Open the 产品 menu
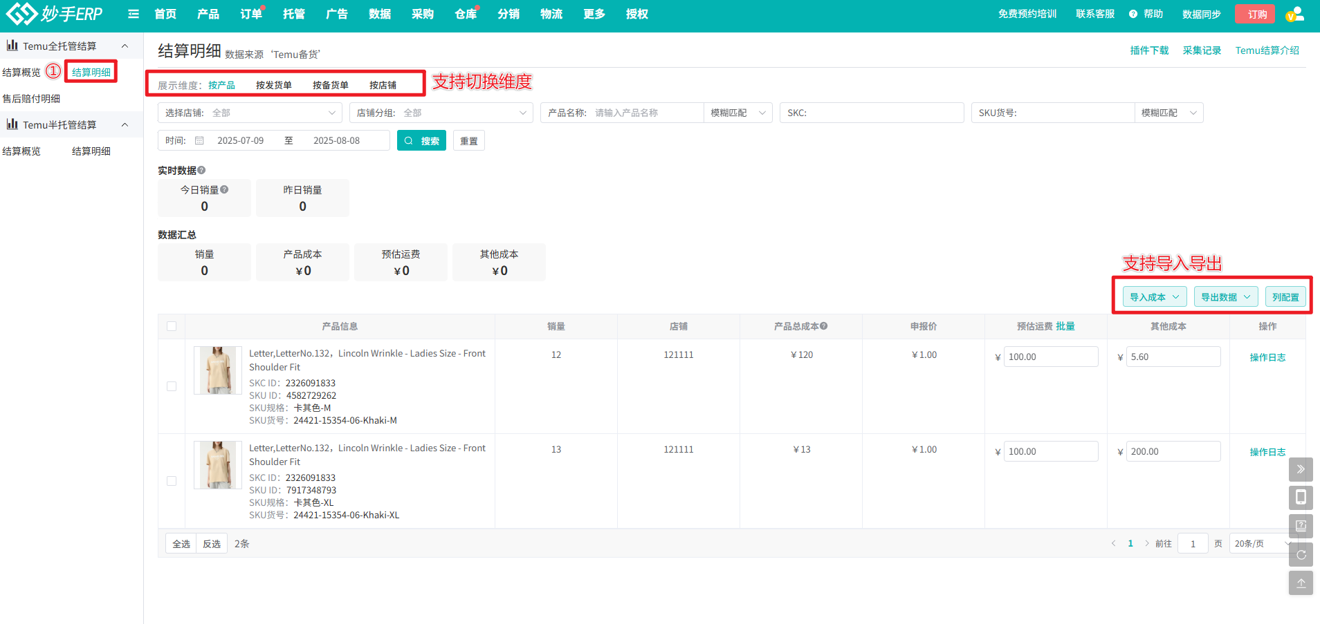 pos(208,14)
